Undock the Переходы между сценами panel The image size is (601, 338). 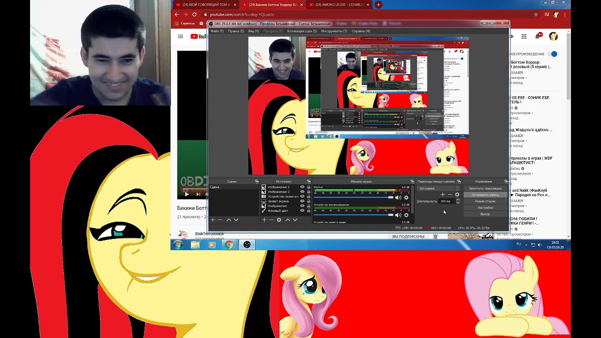[459, 182]
